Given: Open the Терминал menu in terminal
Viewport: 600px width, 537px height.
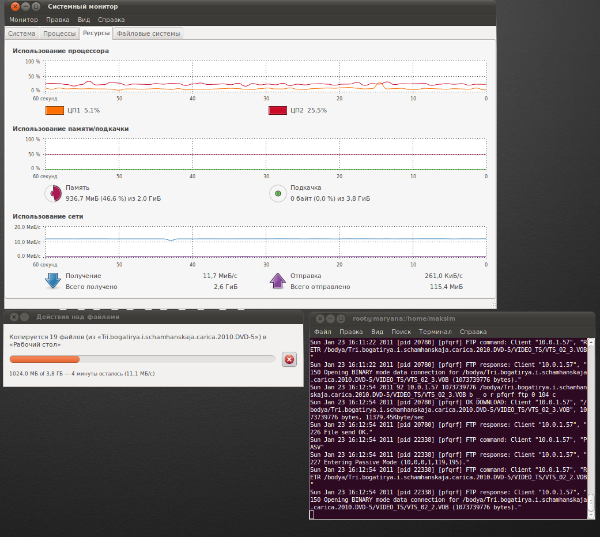Looking at the screenshot, I should click(435, 332).
